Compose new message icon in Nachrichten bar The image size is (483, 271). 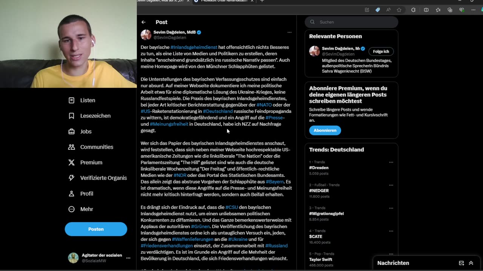point(461,263)
